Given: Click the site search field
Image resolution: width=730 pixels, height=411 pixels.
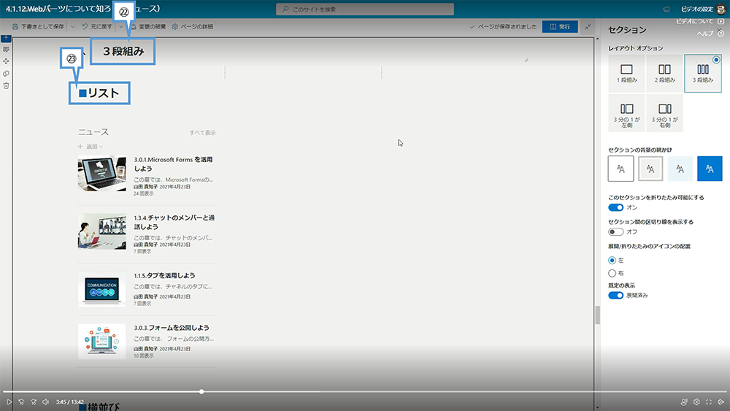Looking at the screenshot, I should (x=364, y=9).
